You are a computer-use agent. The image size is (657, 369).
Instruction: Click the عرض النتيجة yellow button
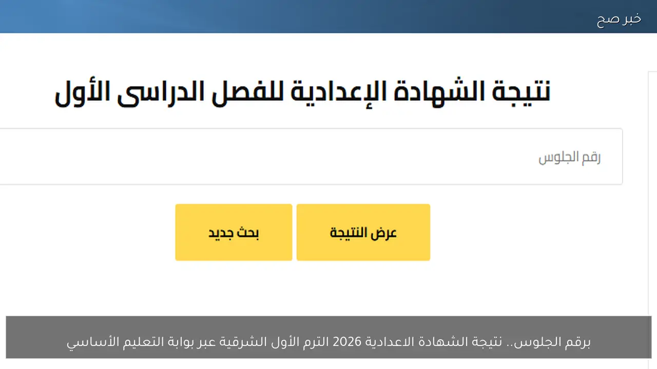click(x=363, y=232)
